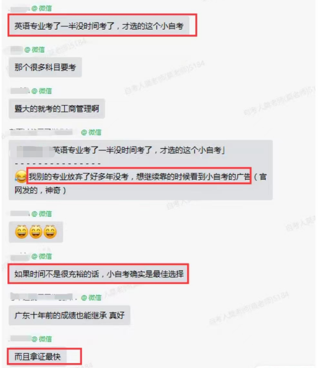Select the message "那个很多科目要考"
318x368 pixels.
45,67
